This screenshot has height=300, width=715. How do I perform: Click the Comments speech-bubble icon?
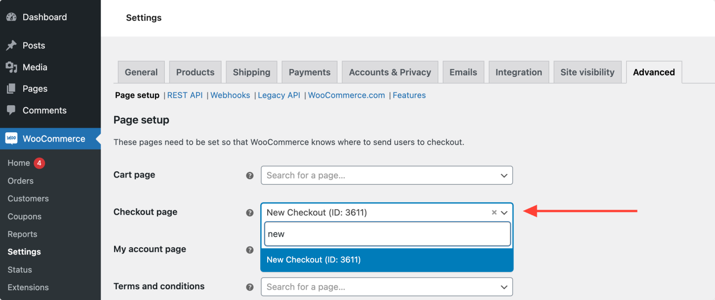click(x=12, y=110)
